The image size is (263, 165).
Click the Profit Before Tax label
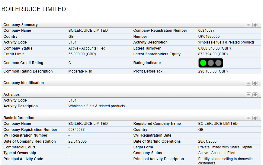148,71
